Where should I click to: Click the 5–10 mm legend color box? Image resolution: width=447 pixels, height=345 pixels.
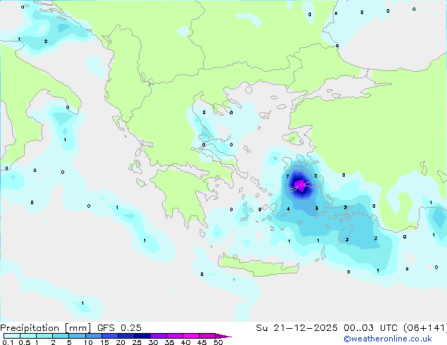pyautogui.click(x=77, y=336)
